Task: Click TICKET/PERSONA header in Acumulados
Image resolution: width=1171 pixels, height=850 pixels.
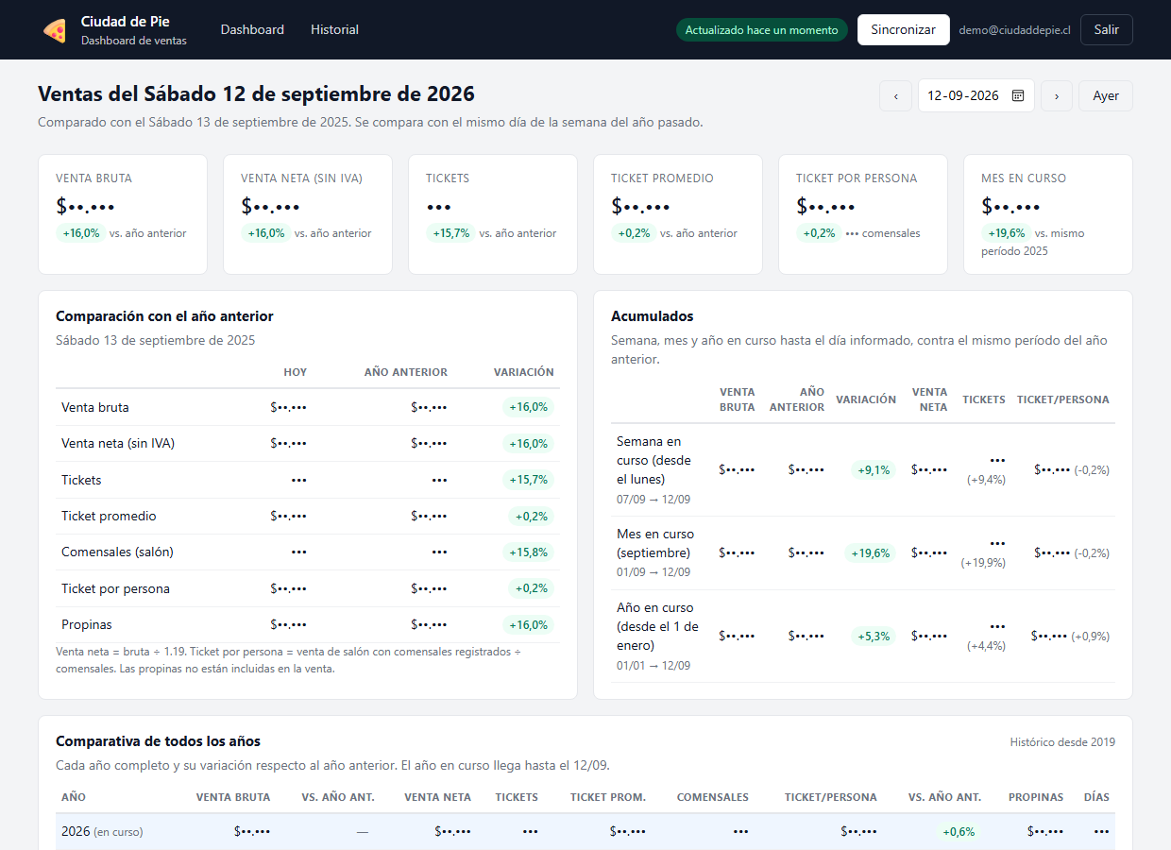Action: [x=1062, y=399]
